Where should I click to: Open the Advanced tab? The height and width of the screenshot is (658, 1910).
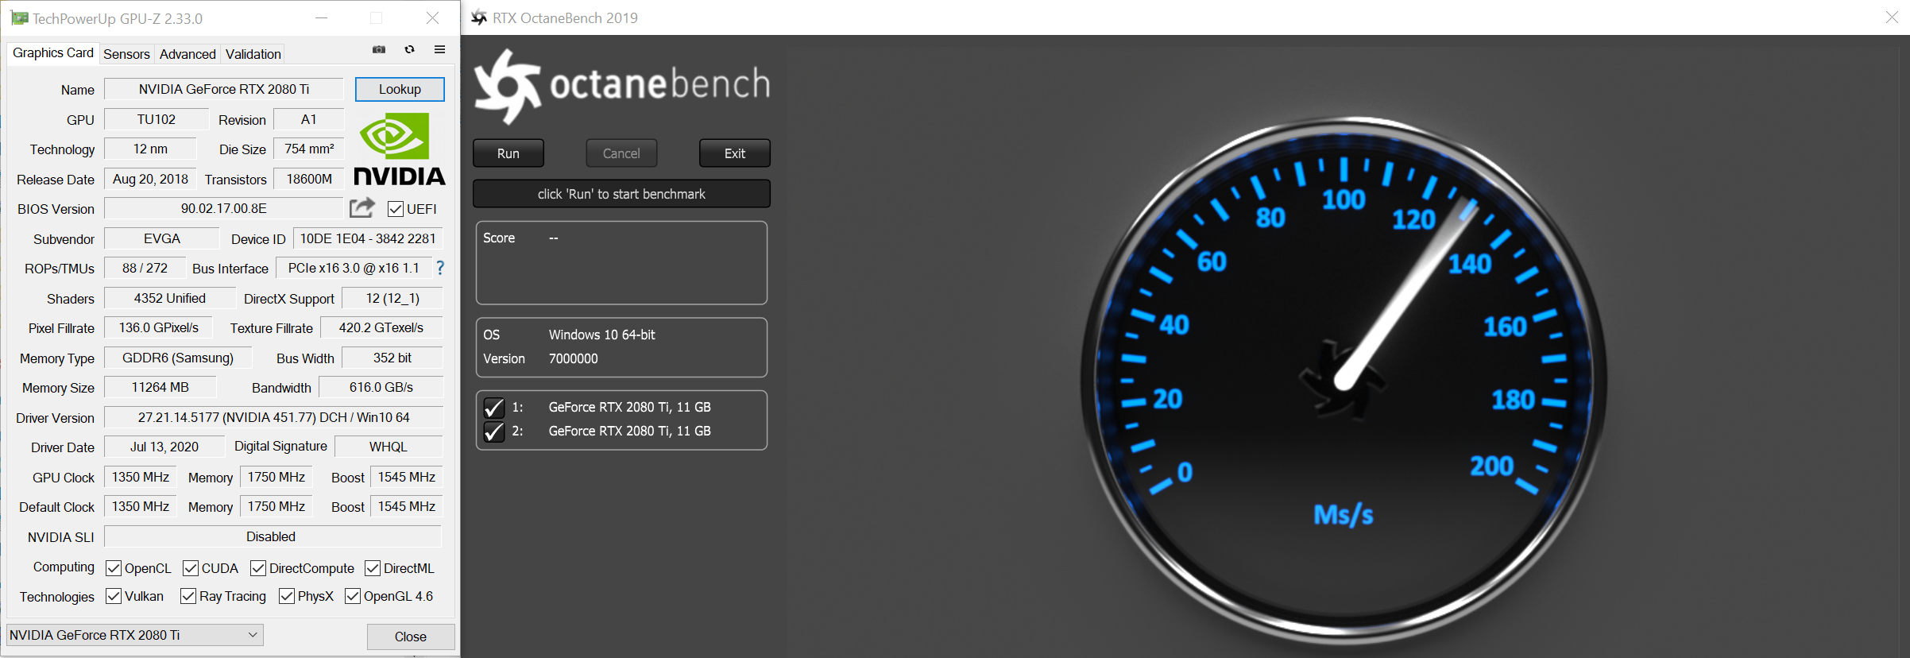point(188,54)
